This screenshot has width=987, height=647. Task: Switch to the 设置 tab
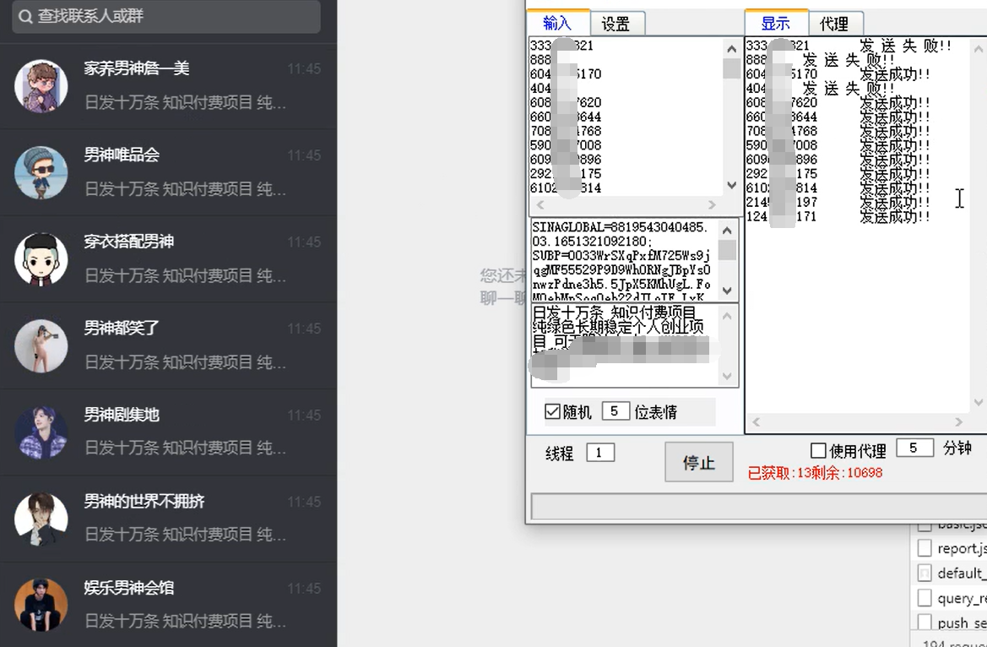tap(617, 24)
